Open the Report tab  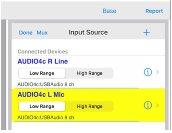coord(154,11)
